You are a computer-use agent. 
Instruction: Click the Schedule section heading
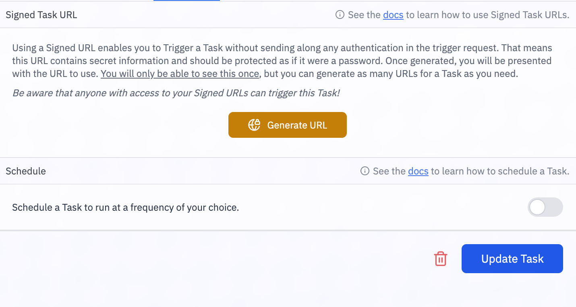tap(26, 171)
